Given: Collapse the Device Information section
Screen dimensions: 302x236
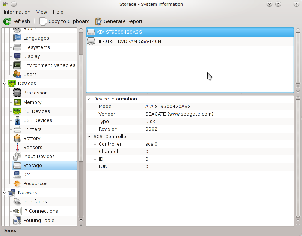Looking at the screenshot, I should pyautogui.click(x=89, y=99).
